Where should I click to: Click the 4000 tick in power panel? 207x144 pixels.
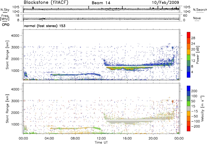[15, 36]
